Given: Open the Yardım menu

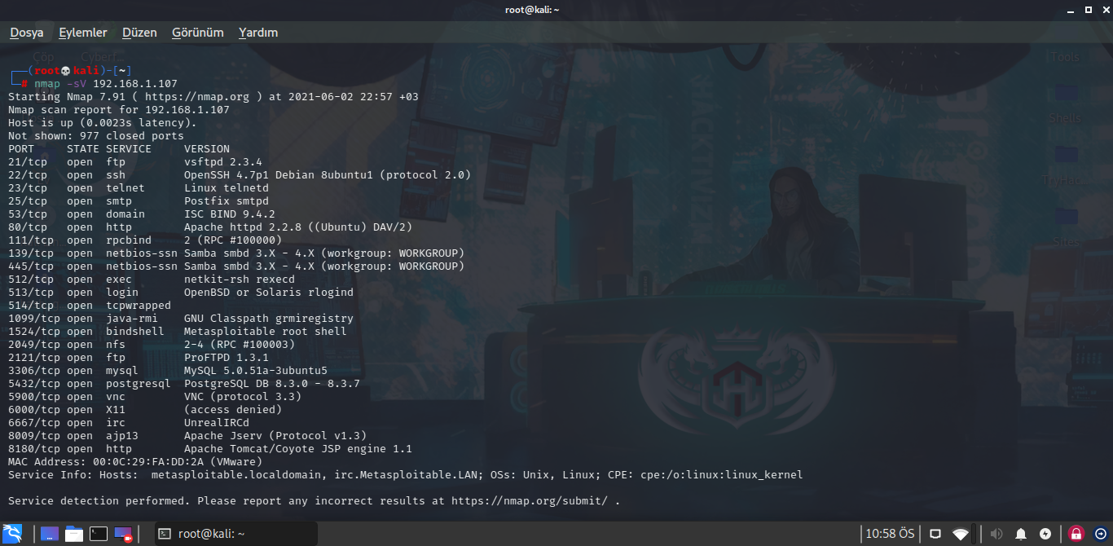Looking at the screenshot, I should coord(258,33).
